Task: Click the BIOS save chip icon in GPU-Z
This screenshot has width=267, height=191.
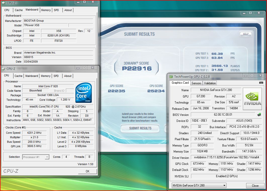Action: click(259, 115)
